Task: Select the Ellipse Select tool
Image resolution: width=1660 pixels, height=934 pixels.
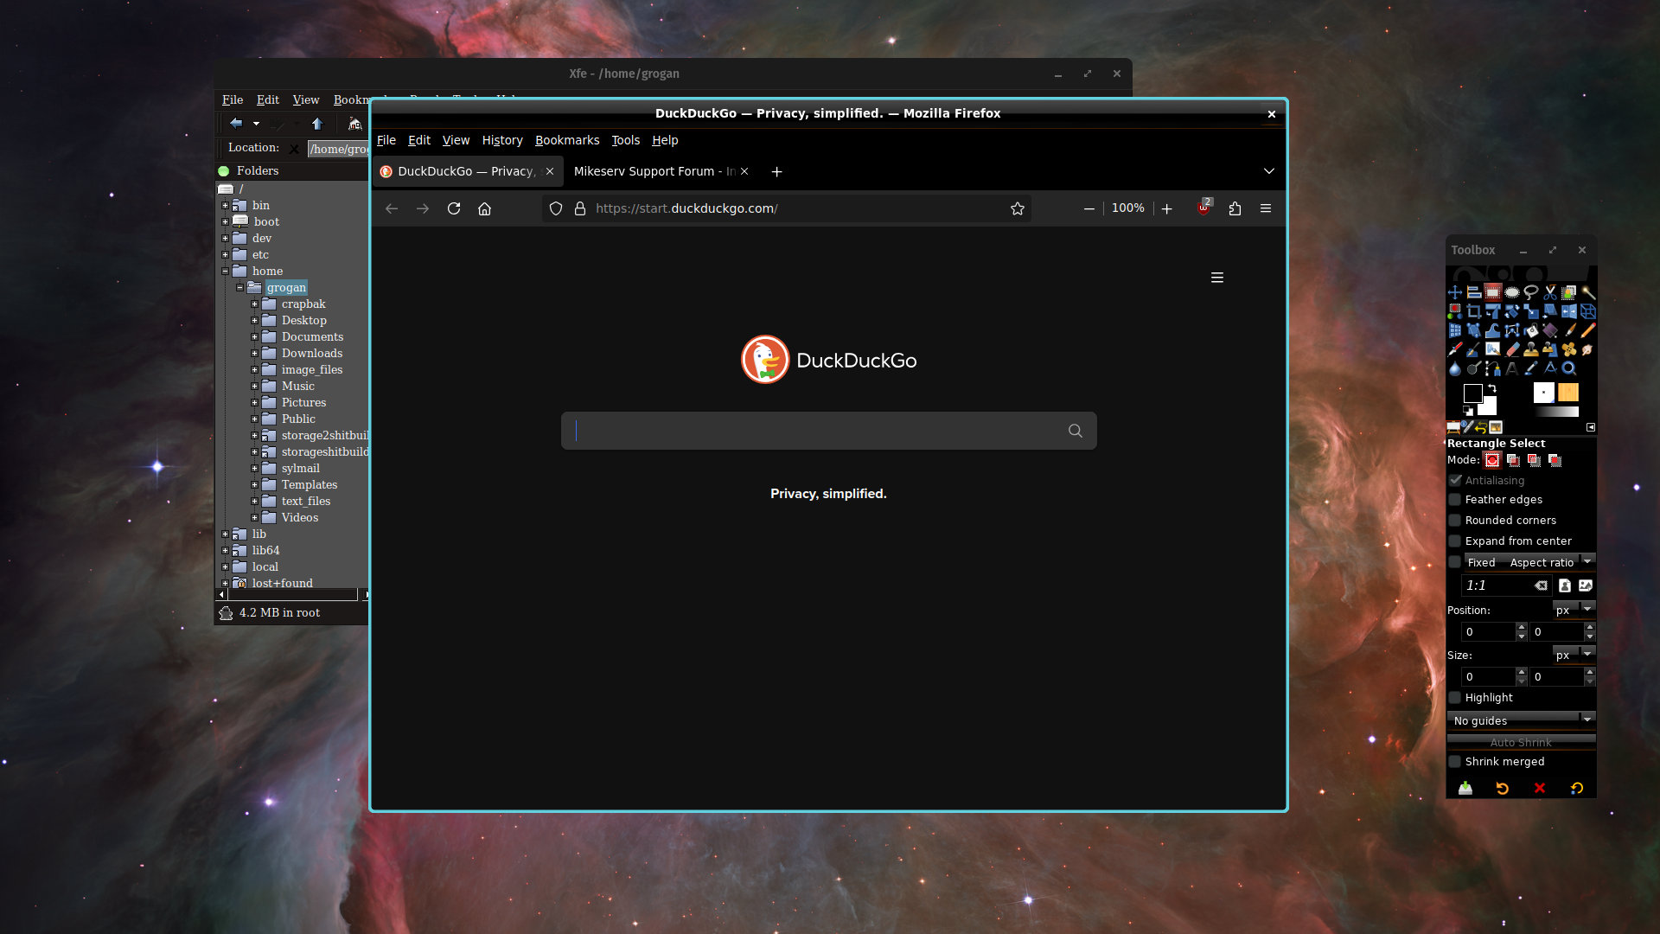Action: tap(1512, 291)
